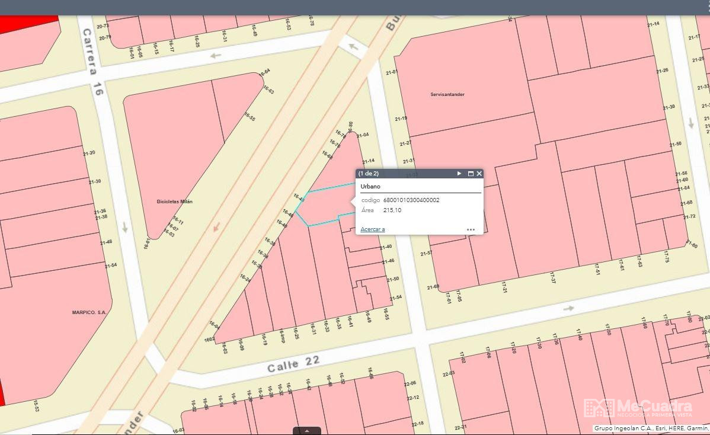Click the '(1 de 2)' popup title
The height and width of the screenshot is (435, 710).
(369, 174)
